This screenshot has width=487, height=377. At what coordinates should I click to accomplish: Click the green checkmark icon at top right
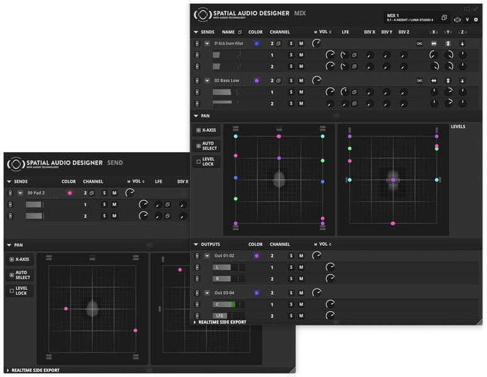point(475,9)
